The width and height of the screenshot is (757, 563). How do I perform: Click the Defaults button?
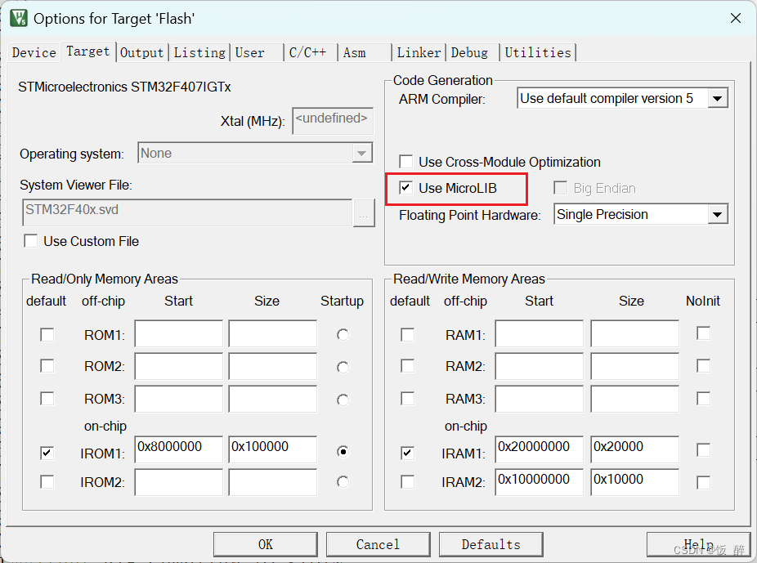pyautogui.click(x=490, y=544)
